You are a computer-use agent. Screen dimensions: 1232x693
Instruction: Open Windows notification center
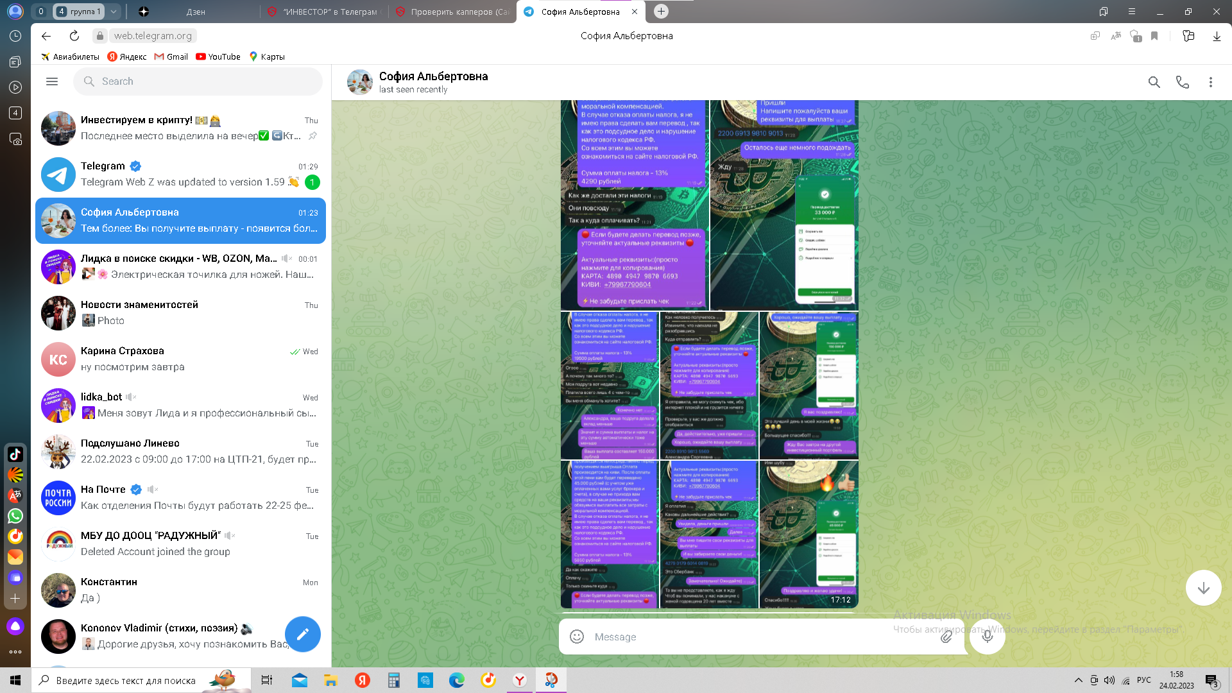click(x=1211, y=681)
